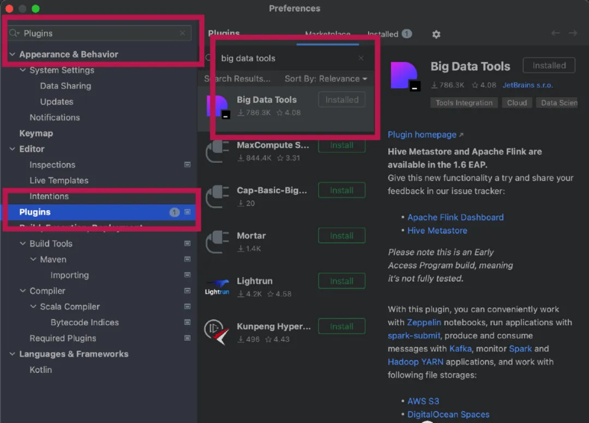Click the project-level icon beside Compiler
Image resolution: width=589 pixels, height=423 pixels.
[187, 291]
